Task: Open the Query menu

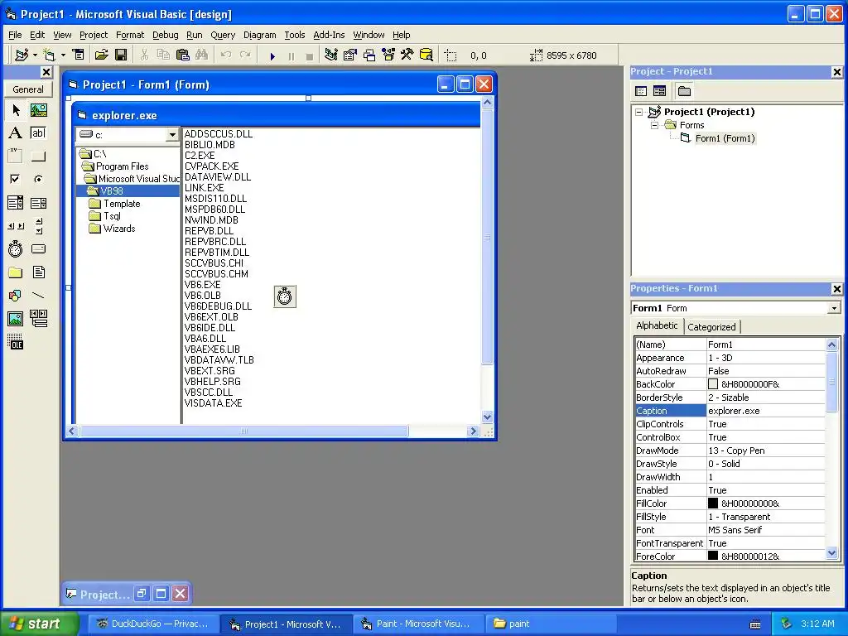Action: point(223,35)
